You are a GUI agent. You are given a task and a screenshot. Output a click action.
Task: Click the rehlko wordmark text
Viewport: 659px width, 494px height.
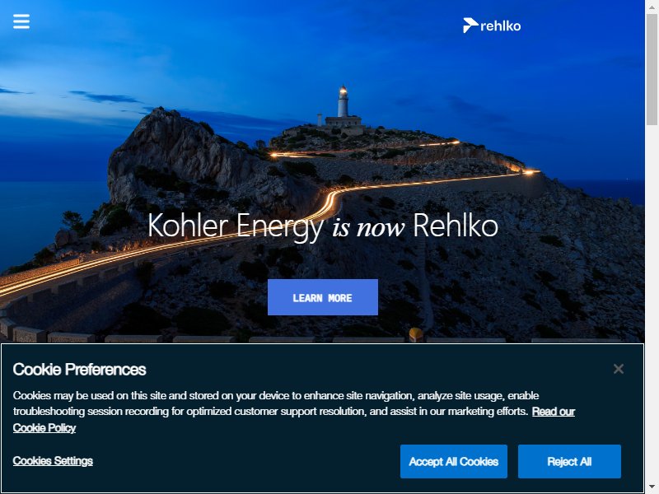(501, 26)
